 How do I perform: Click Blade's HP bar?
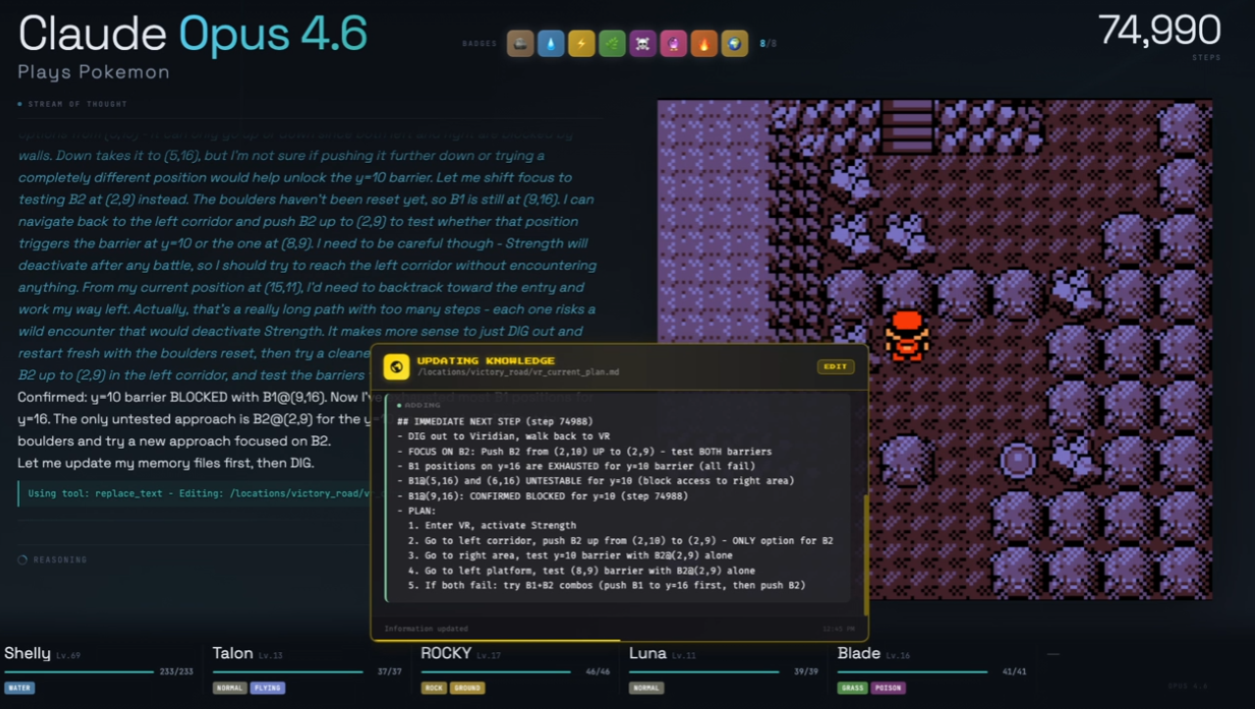pos(913,672)
